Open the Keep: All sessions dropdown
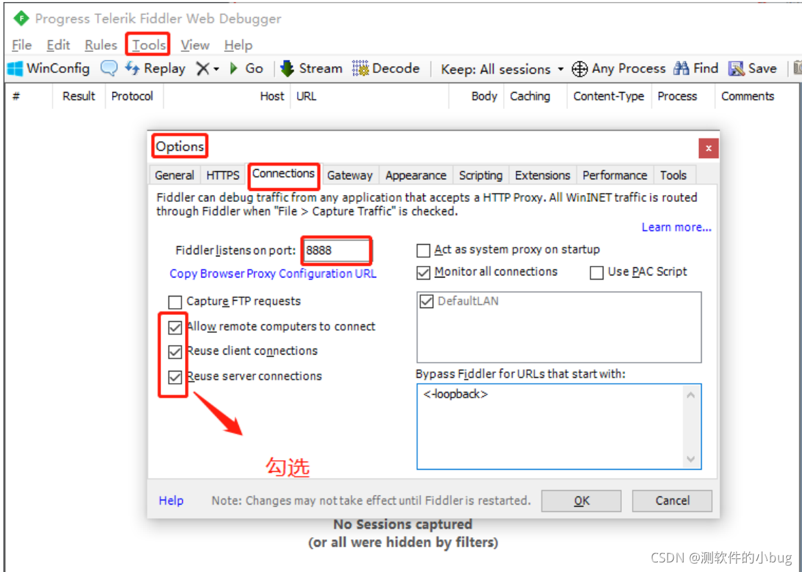 [502, 69]
